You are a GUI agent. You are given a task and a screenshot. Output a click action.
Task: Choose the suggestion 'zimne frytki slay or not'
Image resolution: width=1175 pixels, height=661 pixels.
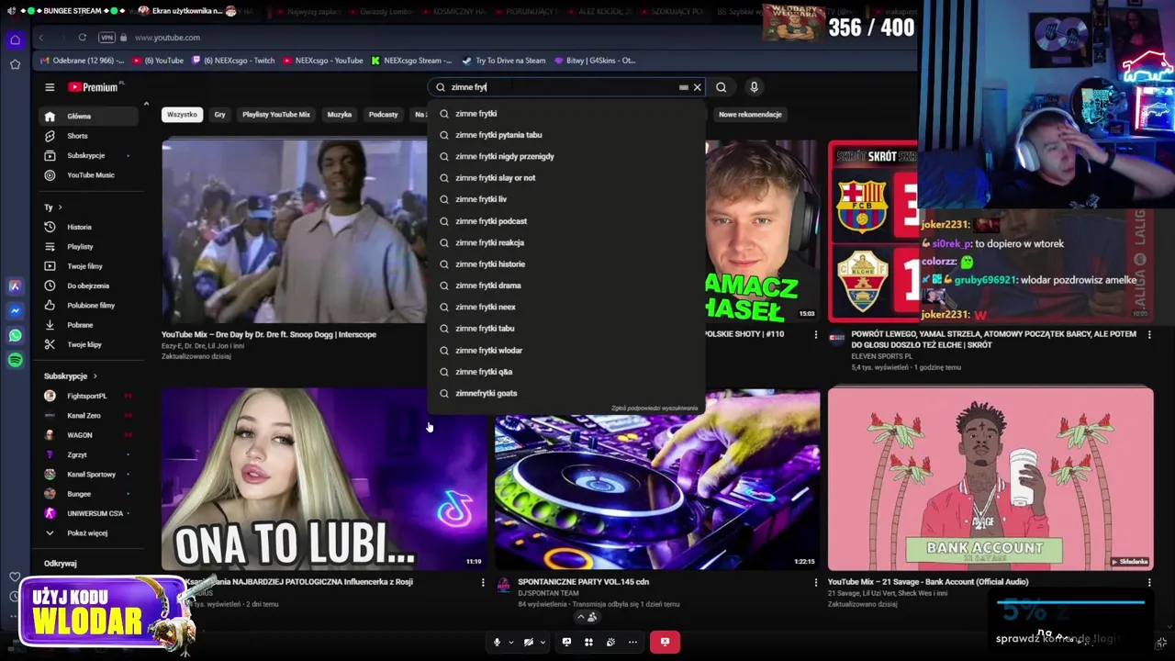tap(566, 178)
